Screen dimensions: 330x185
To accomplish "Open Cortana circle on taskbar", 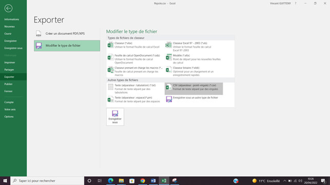I will click(89, 181).
